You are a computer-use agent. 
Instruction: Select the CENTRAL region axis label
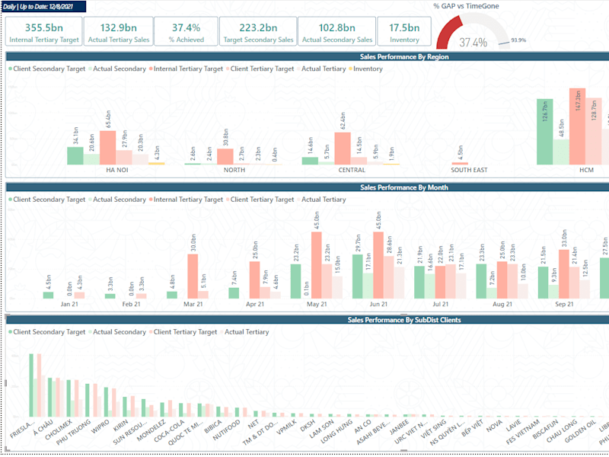tap(352, 170)
